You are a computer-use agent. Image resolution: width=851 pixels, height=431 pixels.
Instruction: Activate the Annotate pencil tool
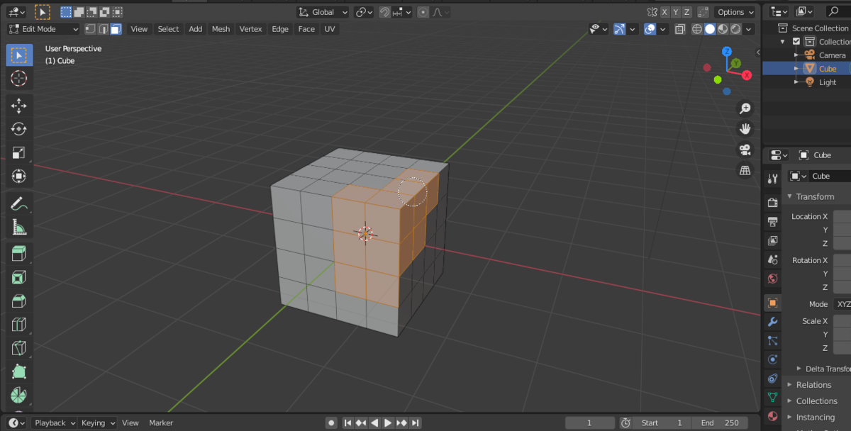point(19,203)
